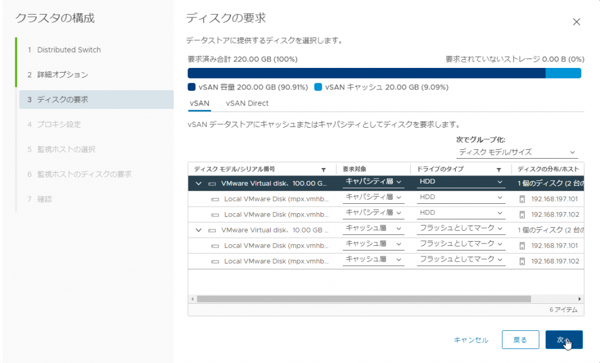Open キャパシティ層 dropdown in the highlighted group row
This screenshot has width=600, height=363.
coord(373,182)
